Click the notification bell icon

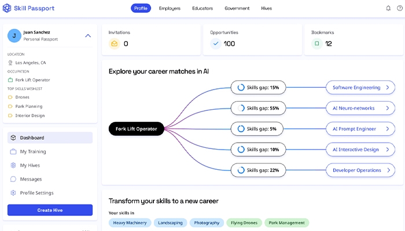pos(388,9)
